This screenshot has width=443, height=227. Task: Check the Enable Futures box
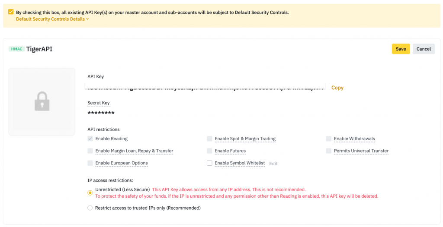(x=209, y=151)
